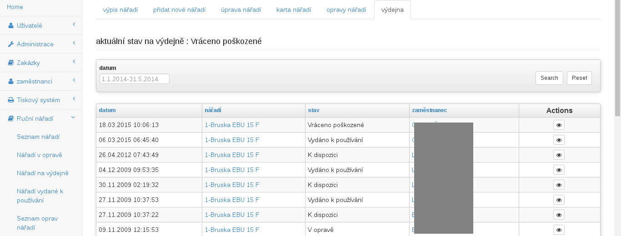This screenshot has height=236, width=621.
Task: Click view icon in 04.12.2009 row
Action: [559, 170]
